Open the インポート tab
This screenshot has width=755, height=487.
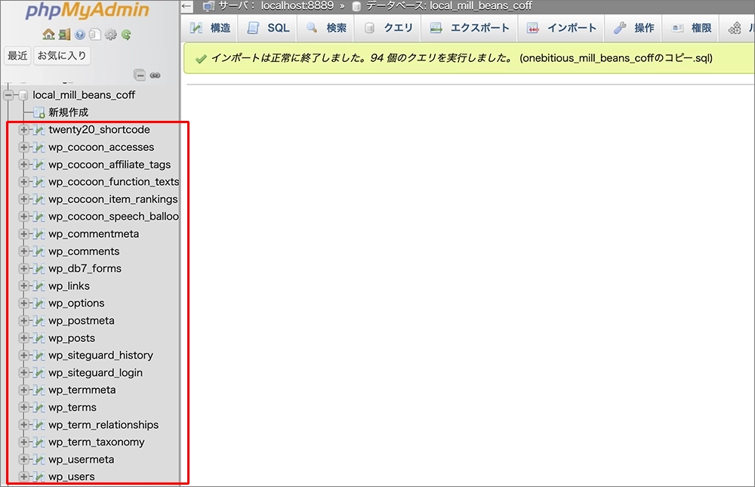tap(562, 28)
